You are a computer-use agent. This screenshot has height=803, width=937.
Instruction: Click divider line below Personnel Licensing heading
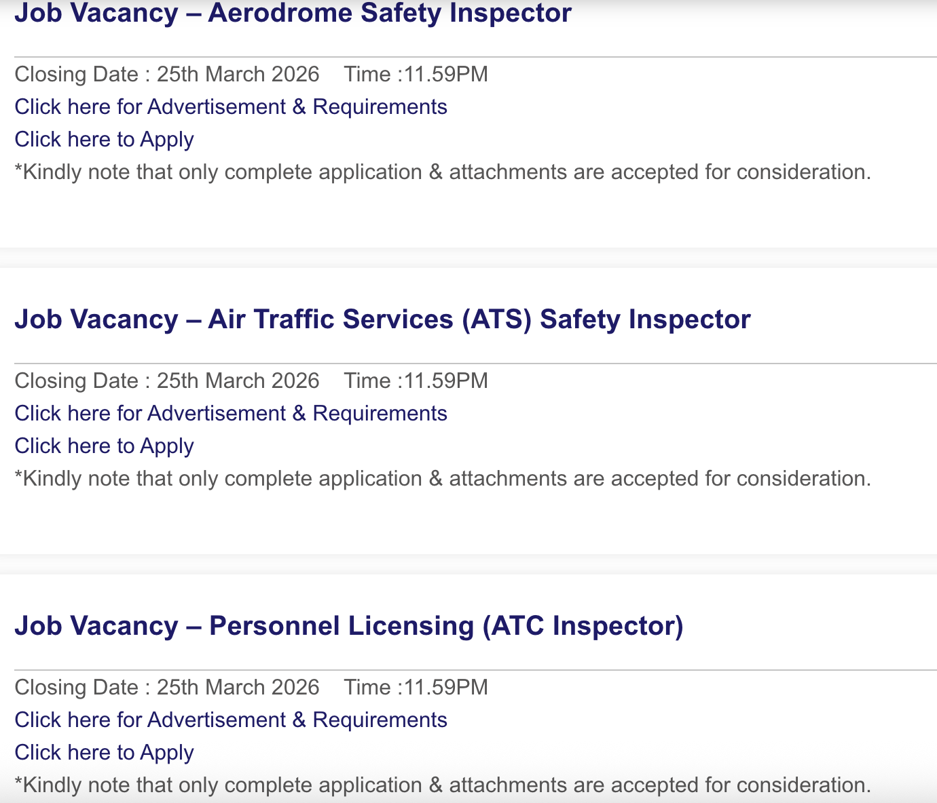[x=475, y=670]
